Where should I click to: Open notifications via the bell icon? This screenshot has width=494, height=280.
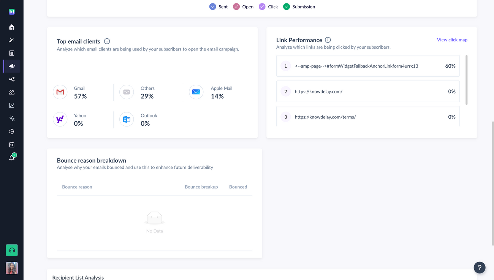tap(11, 157)
